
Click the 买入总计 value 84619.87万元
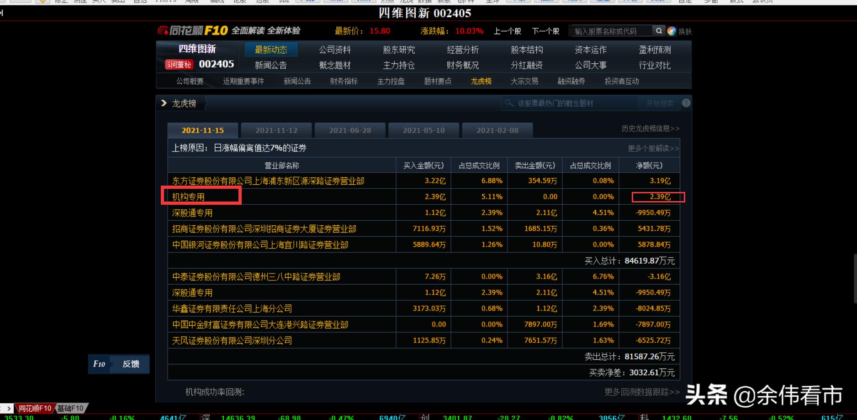650,261
